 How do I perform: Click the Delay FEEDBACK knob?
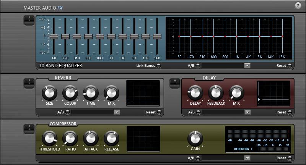(x=216, y=93)
